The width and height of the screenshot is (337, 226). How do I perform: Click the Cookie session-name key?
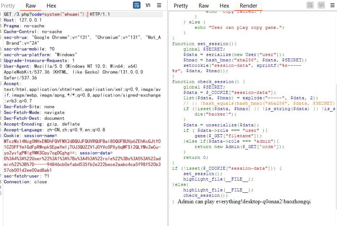[x=39, y=136]
